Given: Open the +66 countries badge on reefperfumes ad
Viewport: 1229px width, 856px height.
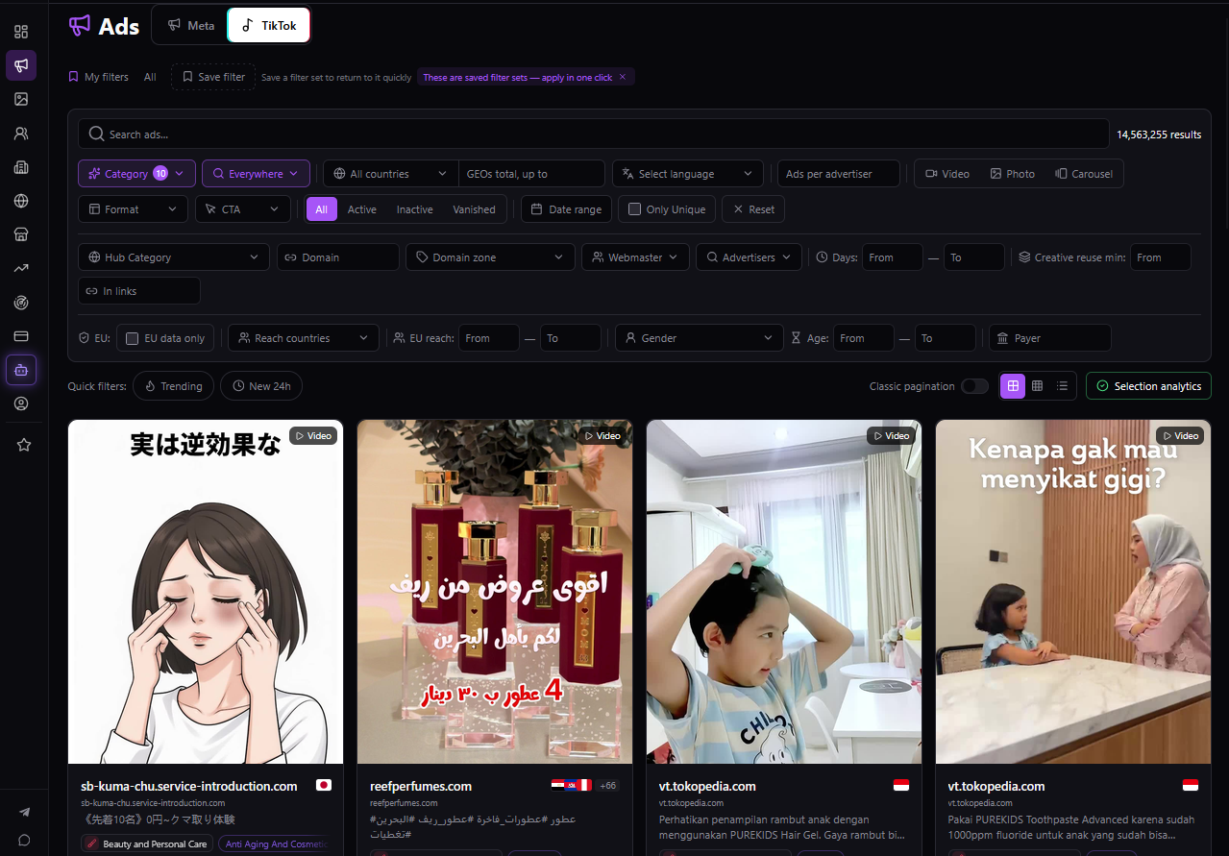Looking at the screenshot, I should coord(607,786).
